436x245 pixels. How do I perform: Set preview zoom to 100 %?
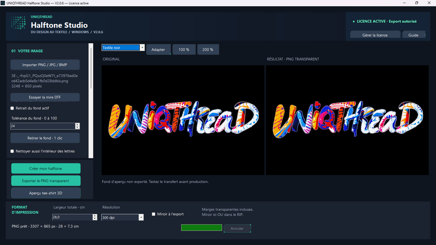184,50
